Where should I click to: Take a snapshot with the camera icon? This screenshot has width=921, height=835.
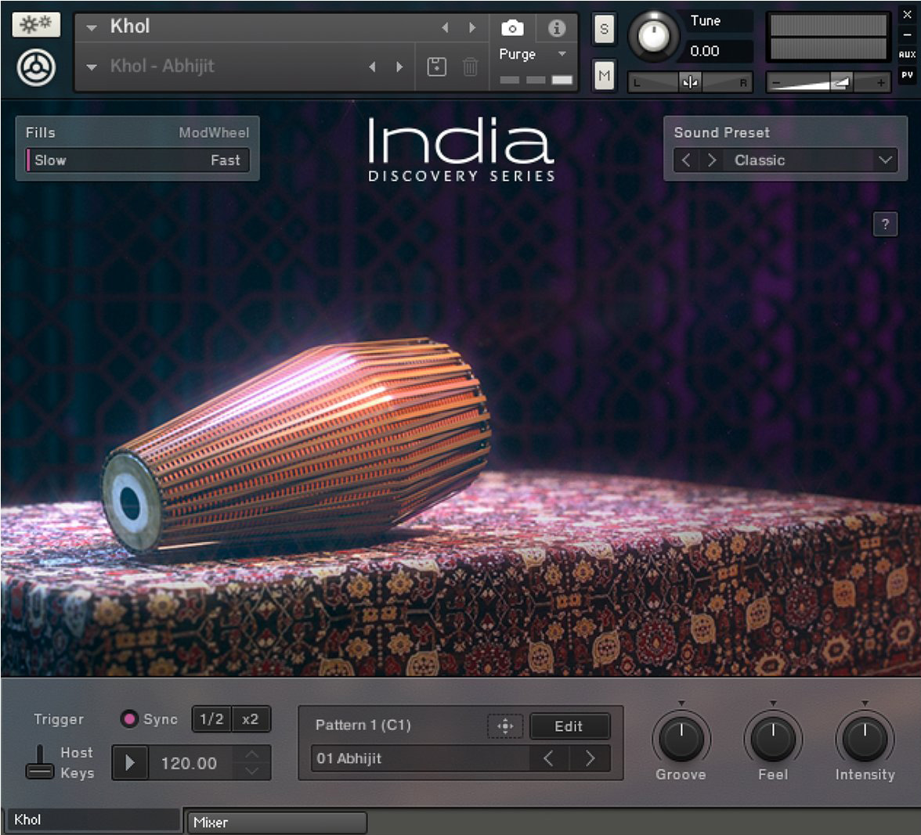[x=512, y=27]
